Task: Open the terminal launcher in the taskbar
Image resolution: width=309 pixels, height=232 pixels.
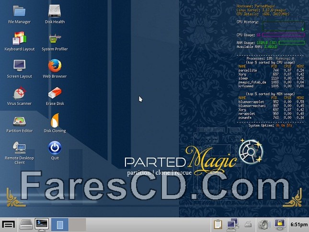Action: click(42, 224)
